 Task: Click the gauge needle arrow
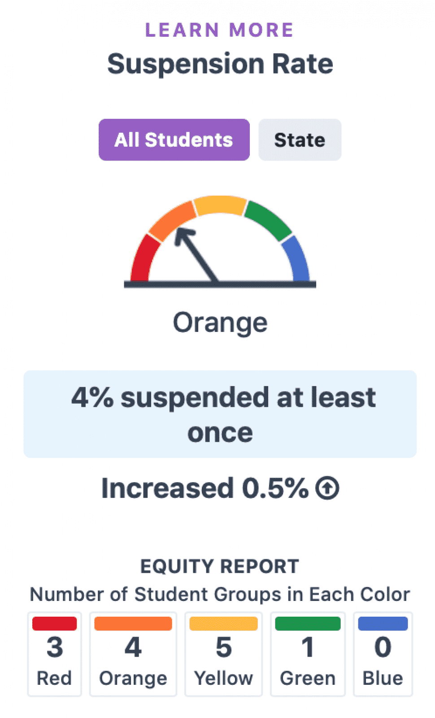coord(196,254)
